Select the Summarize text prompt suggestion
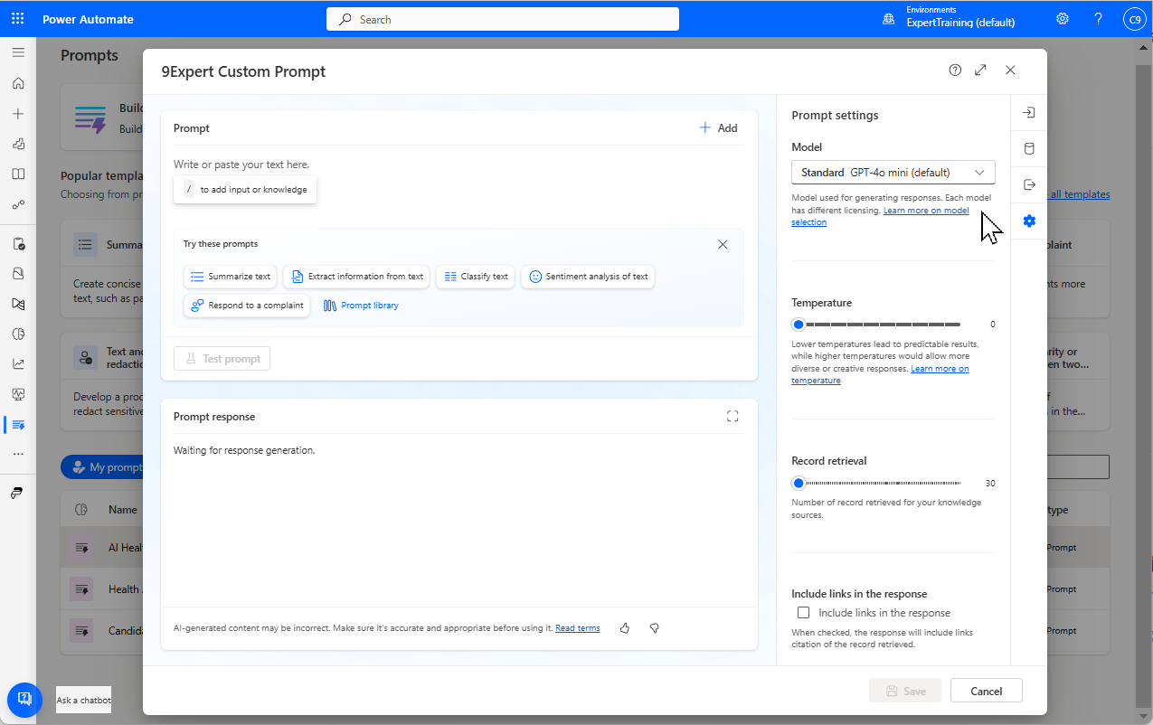The height and width of the screenshot is (725, 1153). tap(230, 276)
